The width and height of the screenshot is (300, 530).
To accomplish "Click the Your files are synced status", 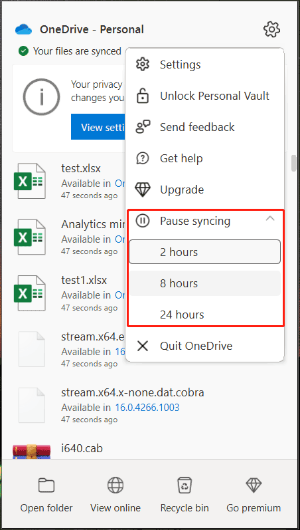I will [77, 51].
